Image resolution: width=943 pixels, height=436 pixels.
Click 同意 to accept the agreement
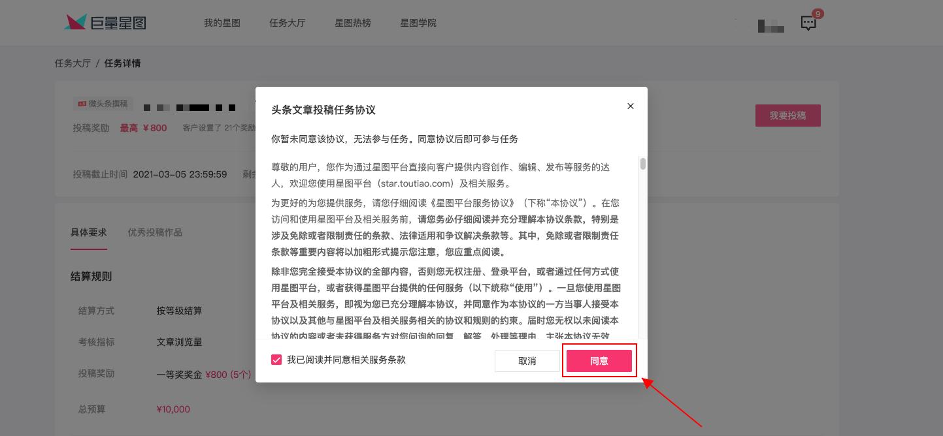(599, 360)
